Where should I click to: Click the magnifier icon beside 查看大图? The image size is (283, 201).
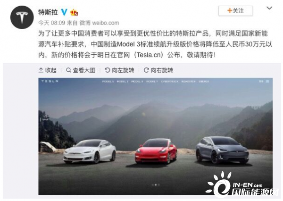(x=68, y=70)
